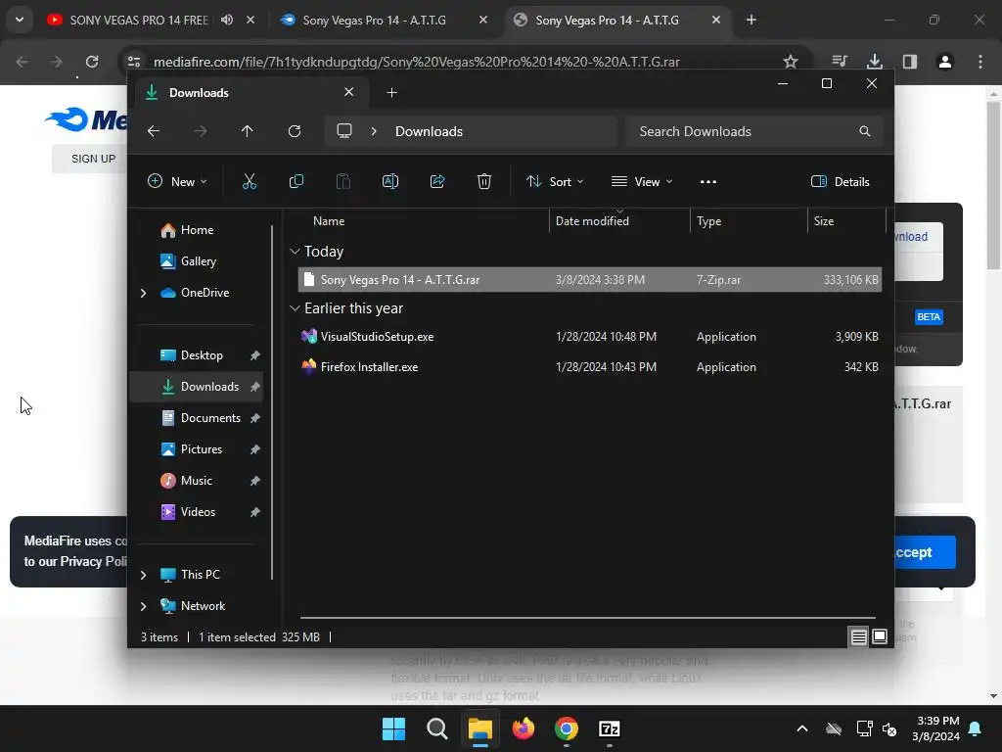Switch to second Sony Vegas Pro 14 tab
Image resolution: width=1002 pixels, height=752 pixels.
(375, 20)
